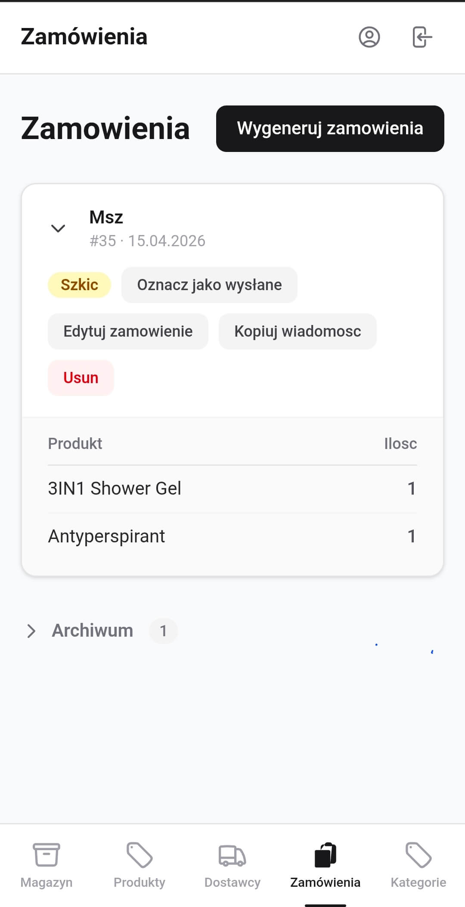Tap the Kategorie tag icon

(418, 854)
